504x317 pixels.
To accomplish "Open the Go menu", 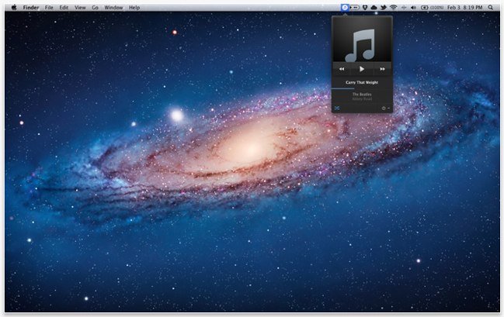I will [95, 7].
